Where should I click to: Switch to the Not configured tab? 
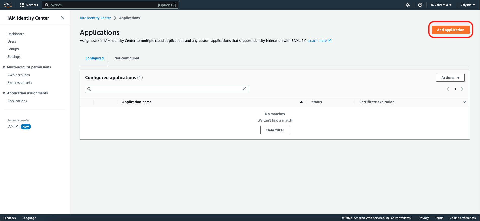pos(127,58)
